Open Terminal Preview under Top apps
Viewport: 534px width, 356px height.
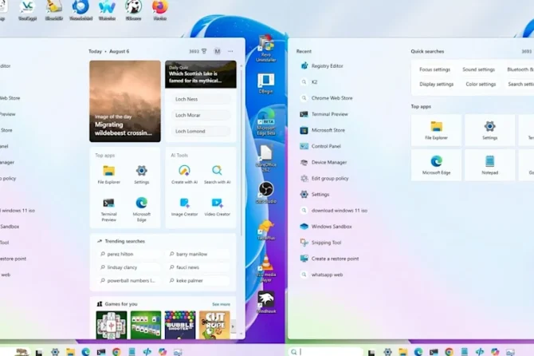(108, 209)
